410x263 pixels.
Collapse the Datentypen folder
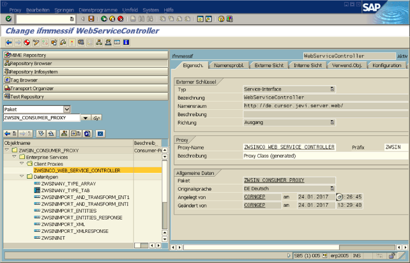pos(21,177)
